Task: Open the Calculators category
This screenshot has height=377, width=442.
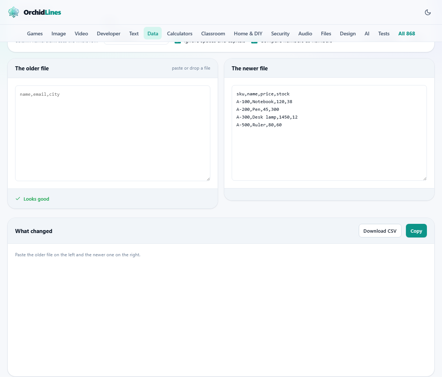Action: tap(180, 34)
